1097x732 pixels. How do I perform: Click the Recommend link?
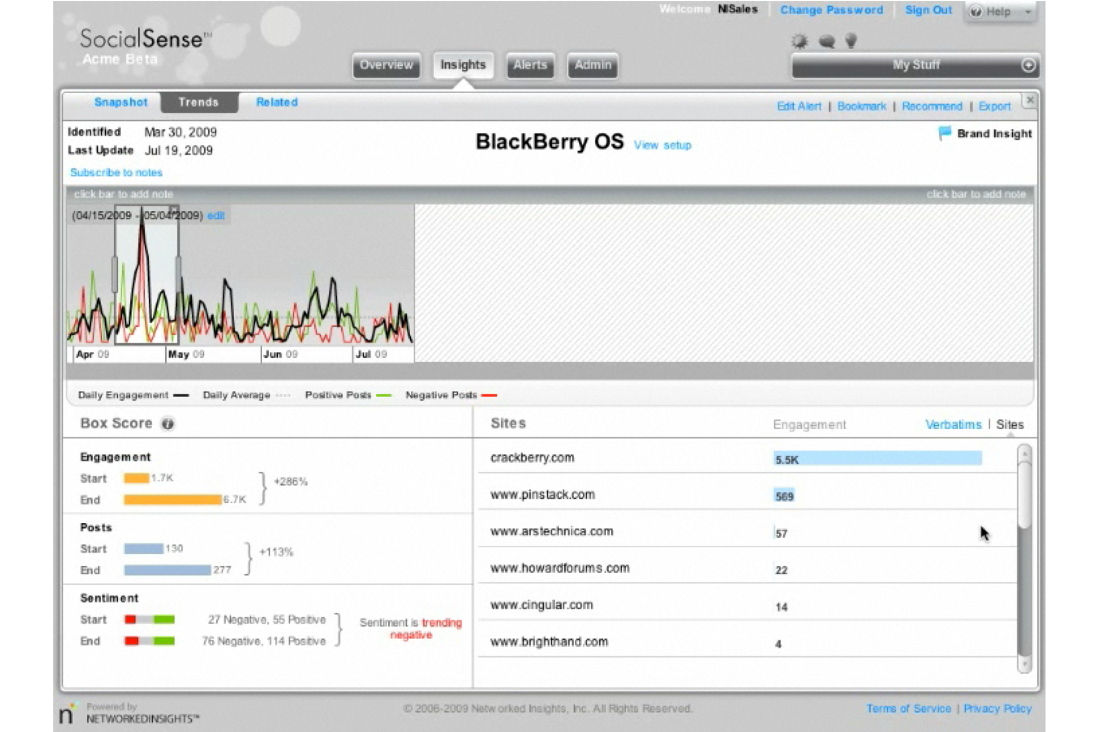pos(932,106)
